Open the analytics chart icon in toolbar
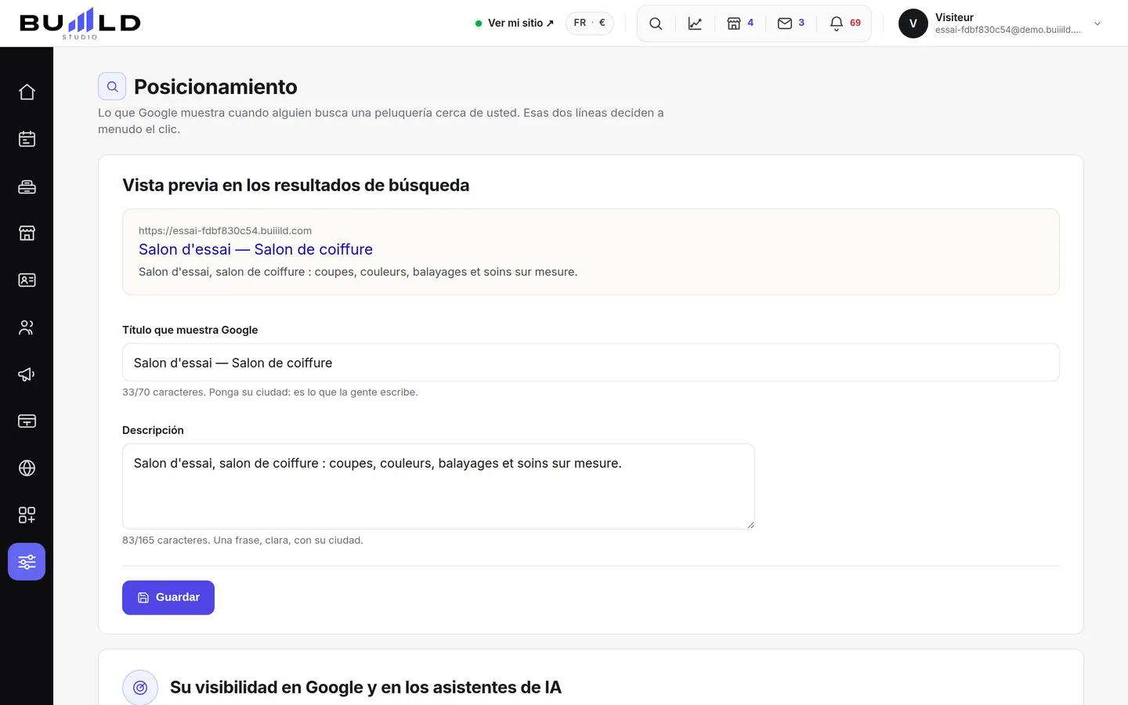Image resolution: width=1128 pixels, height=705 pixels. [695, 23]
